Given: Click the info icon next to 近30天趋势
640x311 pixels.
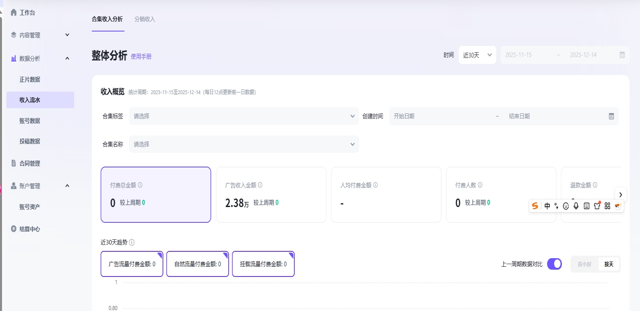Looking at the screenshot, I should click(132, 242).
